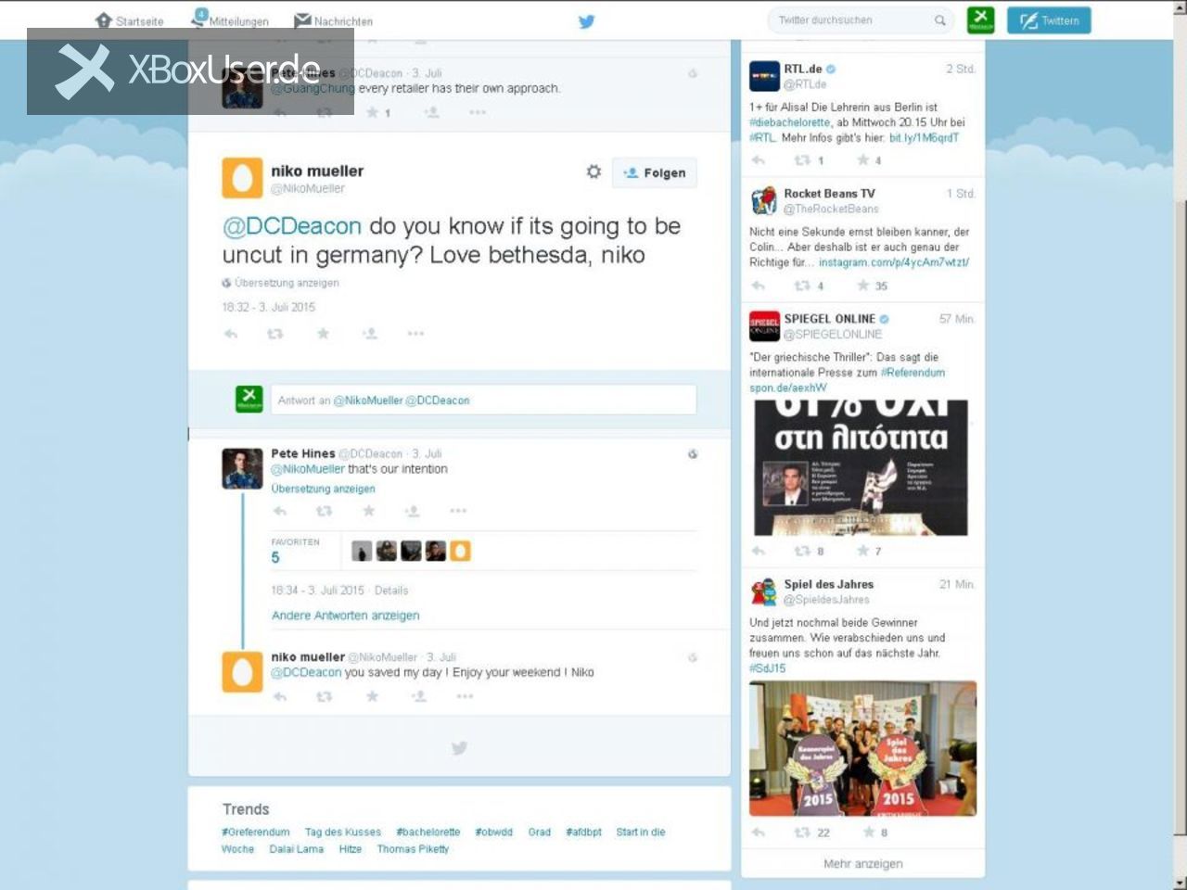
Task: Open RTL.de profile in sidebar timeline
Action: [802, 69]
